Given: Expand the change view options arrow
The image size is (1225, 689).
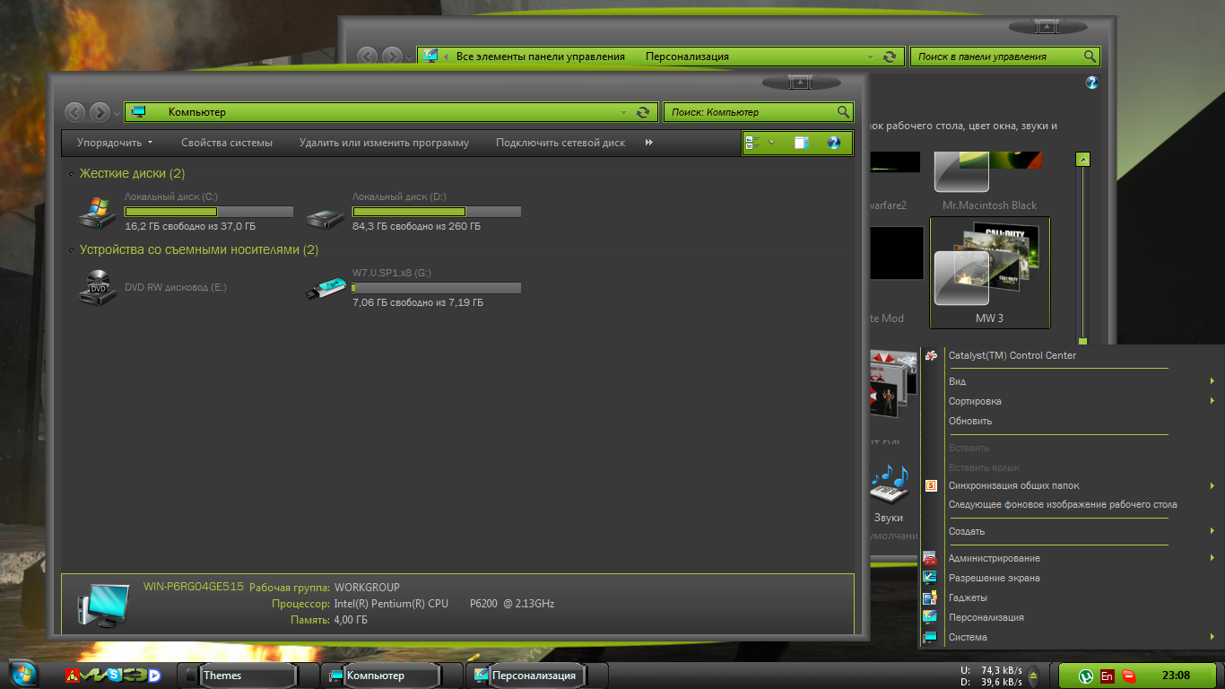Looking at the screenshot, I should 771,143.
